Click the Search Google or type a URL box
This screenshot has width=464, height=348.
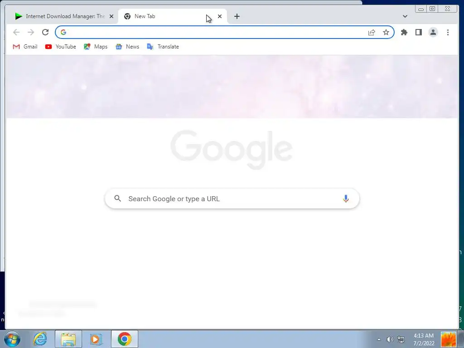[232, 198]
